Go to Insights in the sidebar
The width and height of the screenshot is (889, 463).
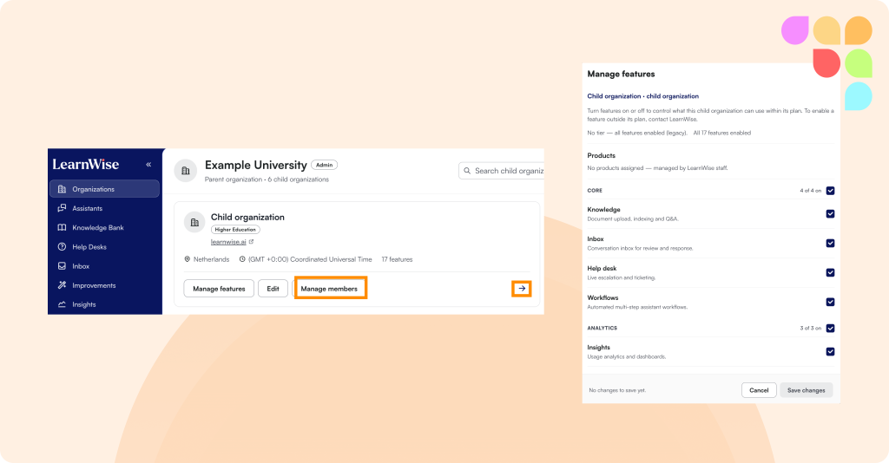pyautogui.click(x=84, y=304)
